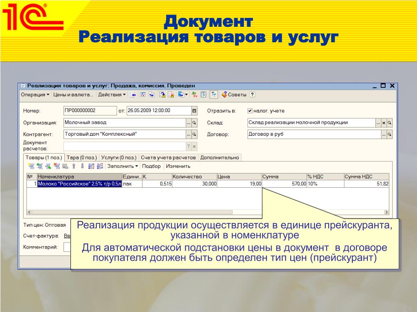Image resolution: width=417 pixels, height=312 pixels.
Task: Click magnifier open button for Организация
Action: [x=194, y=123]
